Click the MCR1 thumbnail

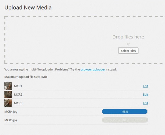(x=8, y=86)
